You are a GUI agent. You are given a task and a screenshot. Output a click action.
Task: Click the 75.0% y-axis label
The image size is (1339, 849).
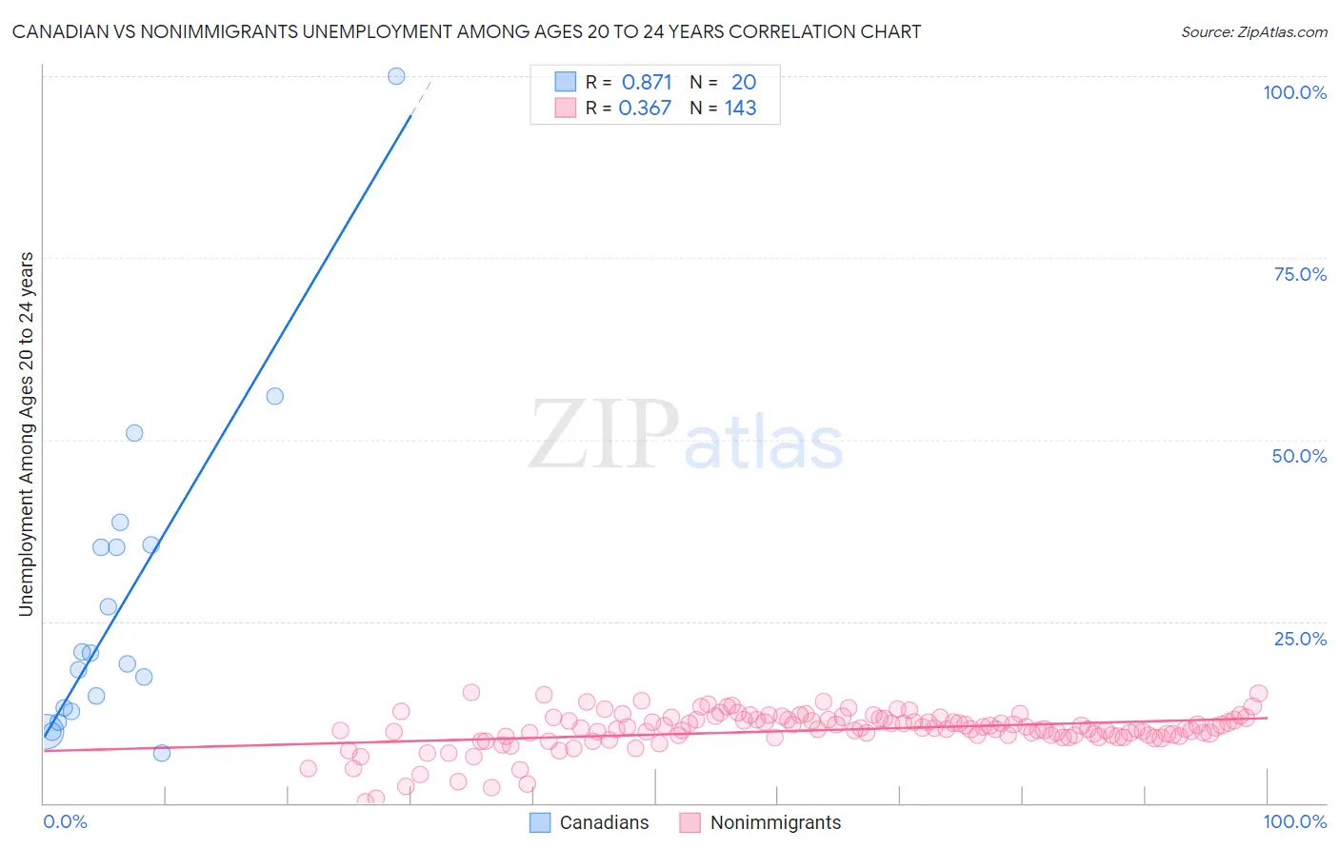[1300, 274]
